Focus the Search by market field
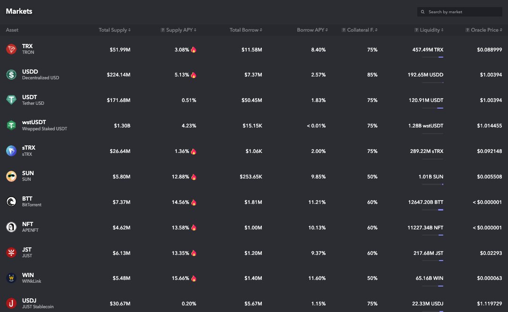 [459, 12]
